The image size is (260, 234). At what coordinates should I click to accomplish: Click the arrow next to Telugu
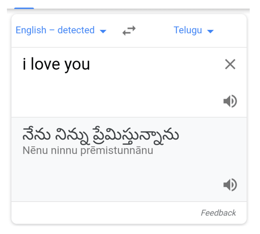point(210,31)
